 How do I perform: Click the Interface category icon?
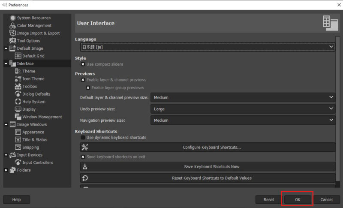pyautogui.click(x=13, y=63)
